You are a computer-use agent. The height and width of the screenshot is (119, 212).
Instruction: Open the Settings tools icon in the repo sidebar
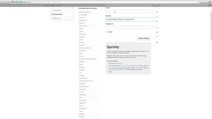(157, 43)
